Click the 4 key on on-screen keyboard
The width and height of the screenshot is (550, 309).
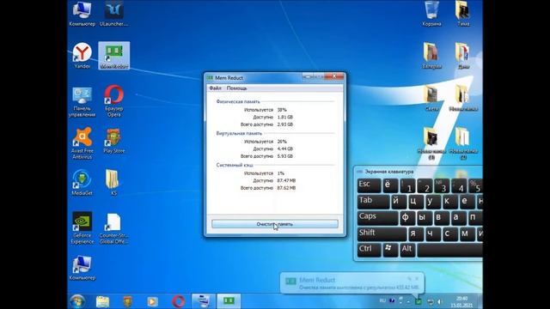coord(459,185)
